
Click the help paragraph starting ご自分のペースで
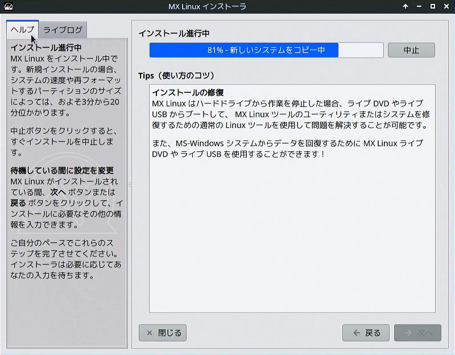66,259
